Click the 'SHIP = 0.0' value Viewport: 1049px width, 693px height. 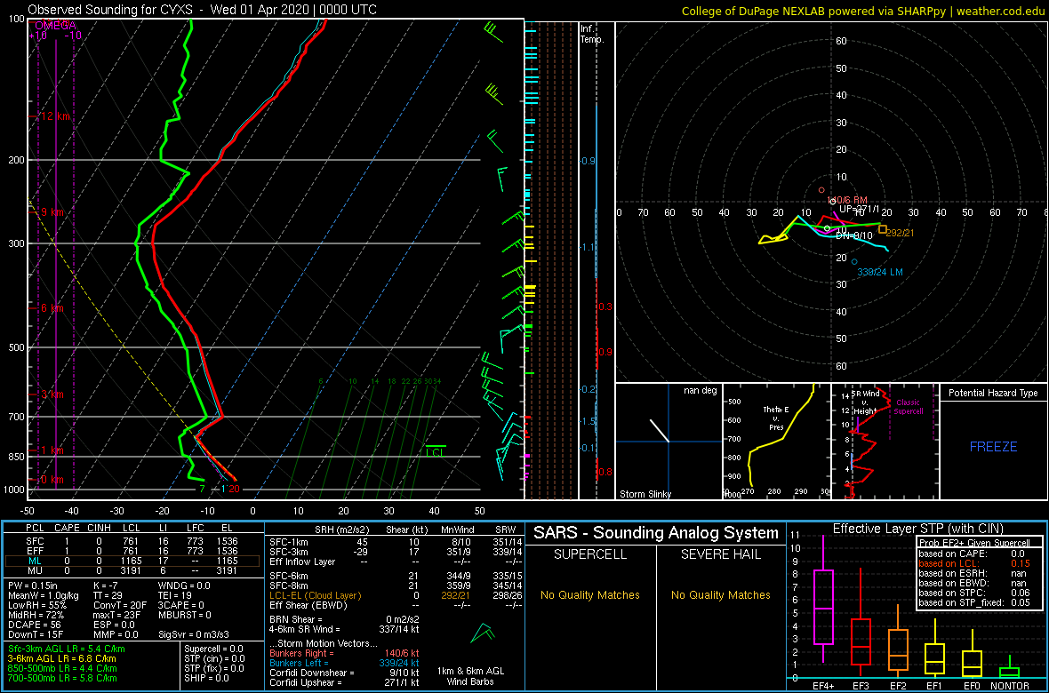207,678
